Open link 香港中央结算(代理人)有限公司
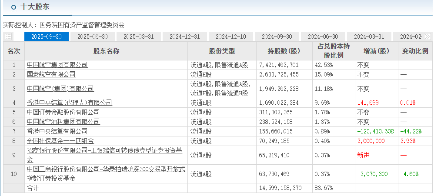Image resolution: width=434 pixels, height=196 pixels. tap(70, 103)
